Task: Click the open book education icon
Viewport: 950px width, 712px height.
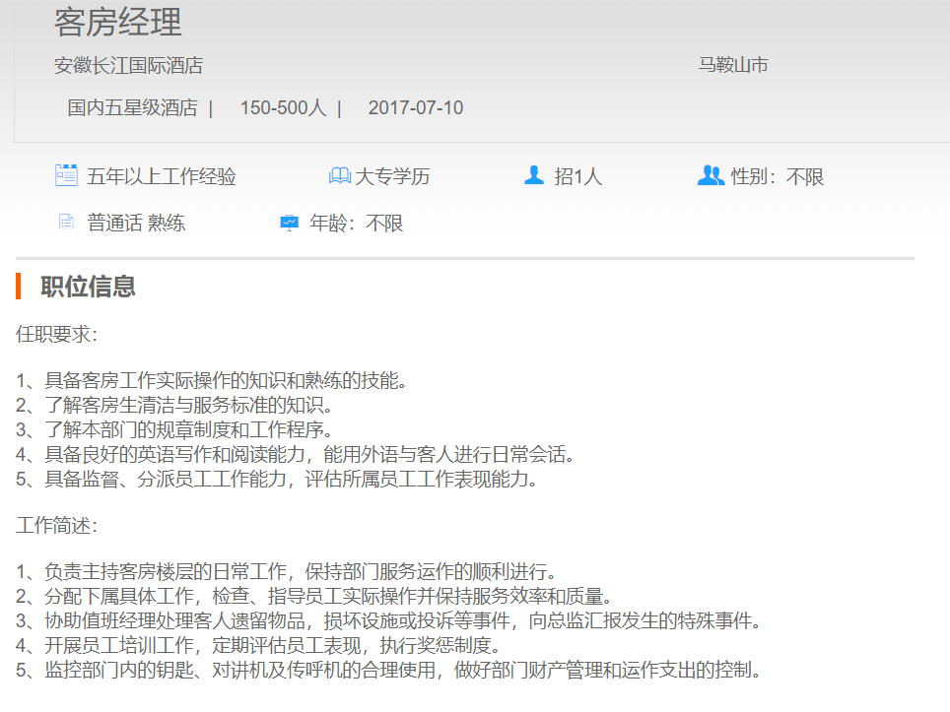Action: [x=339, y=176]
